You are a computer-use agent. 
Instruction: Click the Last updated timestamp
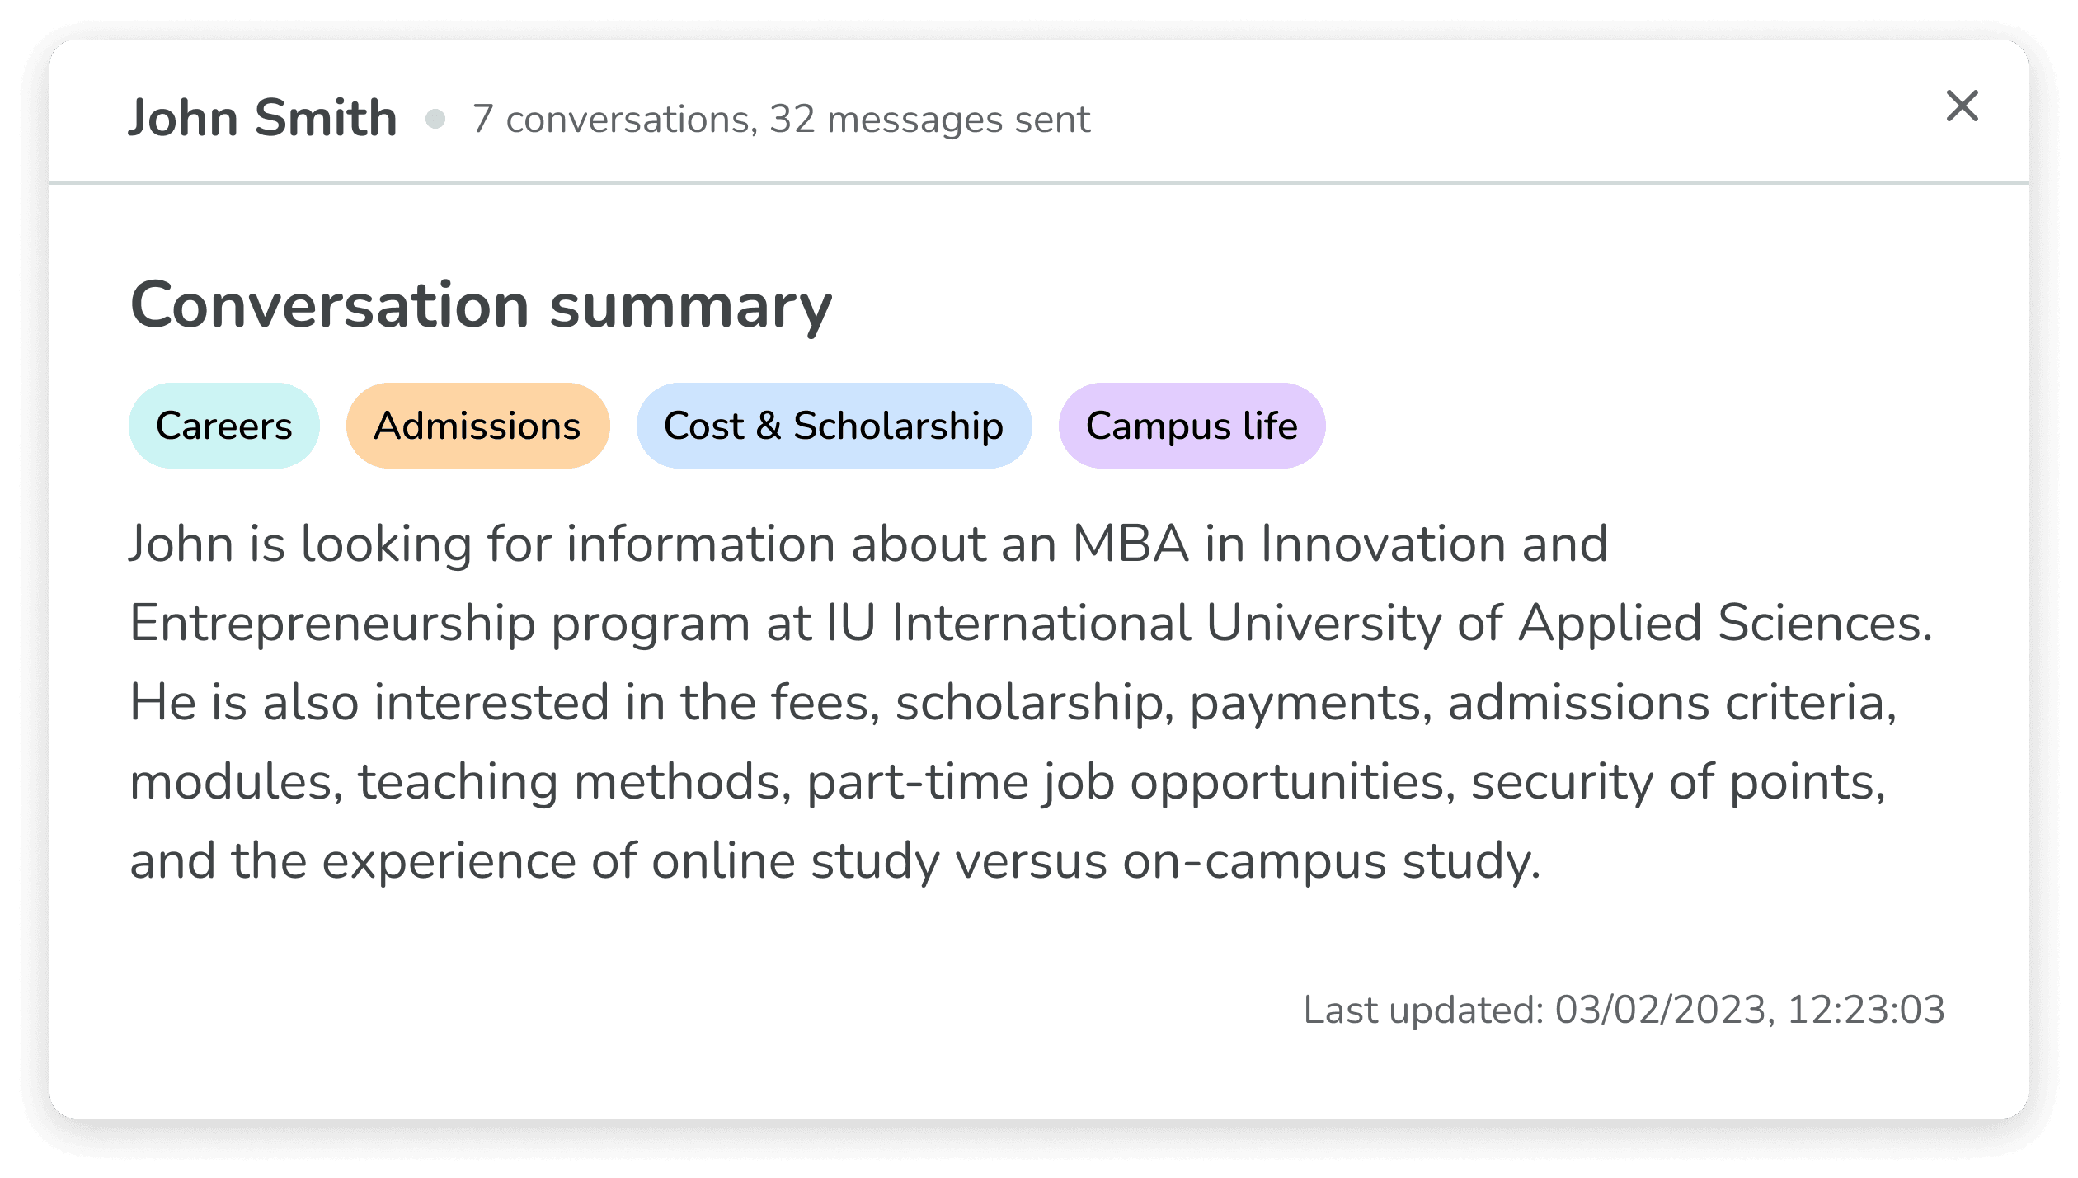coord(1623,1010)
